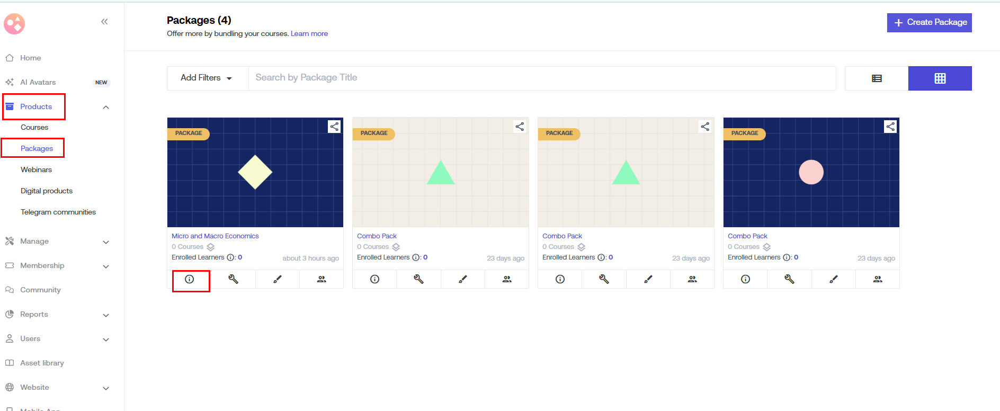Click share icon on last Combo Pack card
The height and width of the screenshot is (411, 1000).
890,127
